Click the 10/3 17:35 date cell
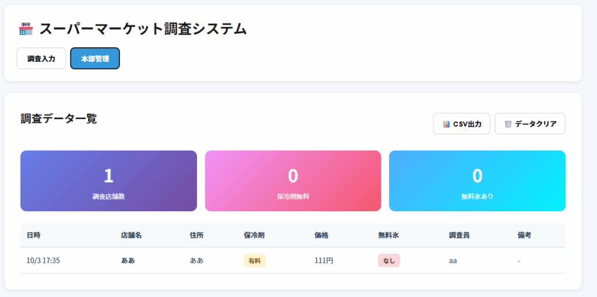 click(43, 260)
